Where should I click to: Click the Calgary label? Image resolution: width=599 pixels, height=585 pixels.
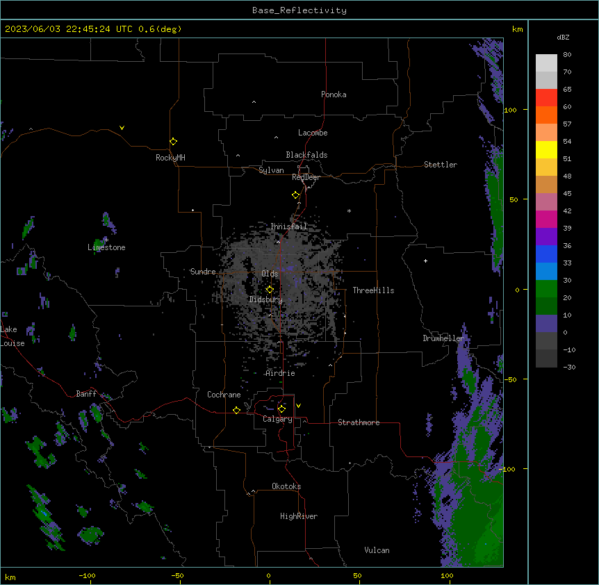277,419
